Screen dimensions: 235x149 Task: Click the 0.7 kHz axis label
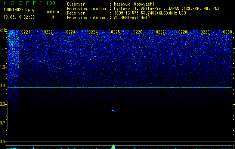(3, 123)
